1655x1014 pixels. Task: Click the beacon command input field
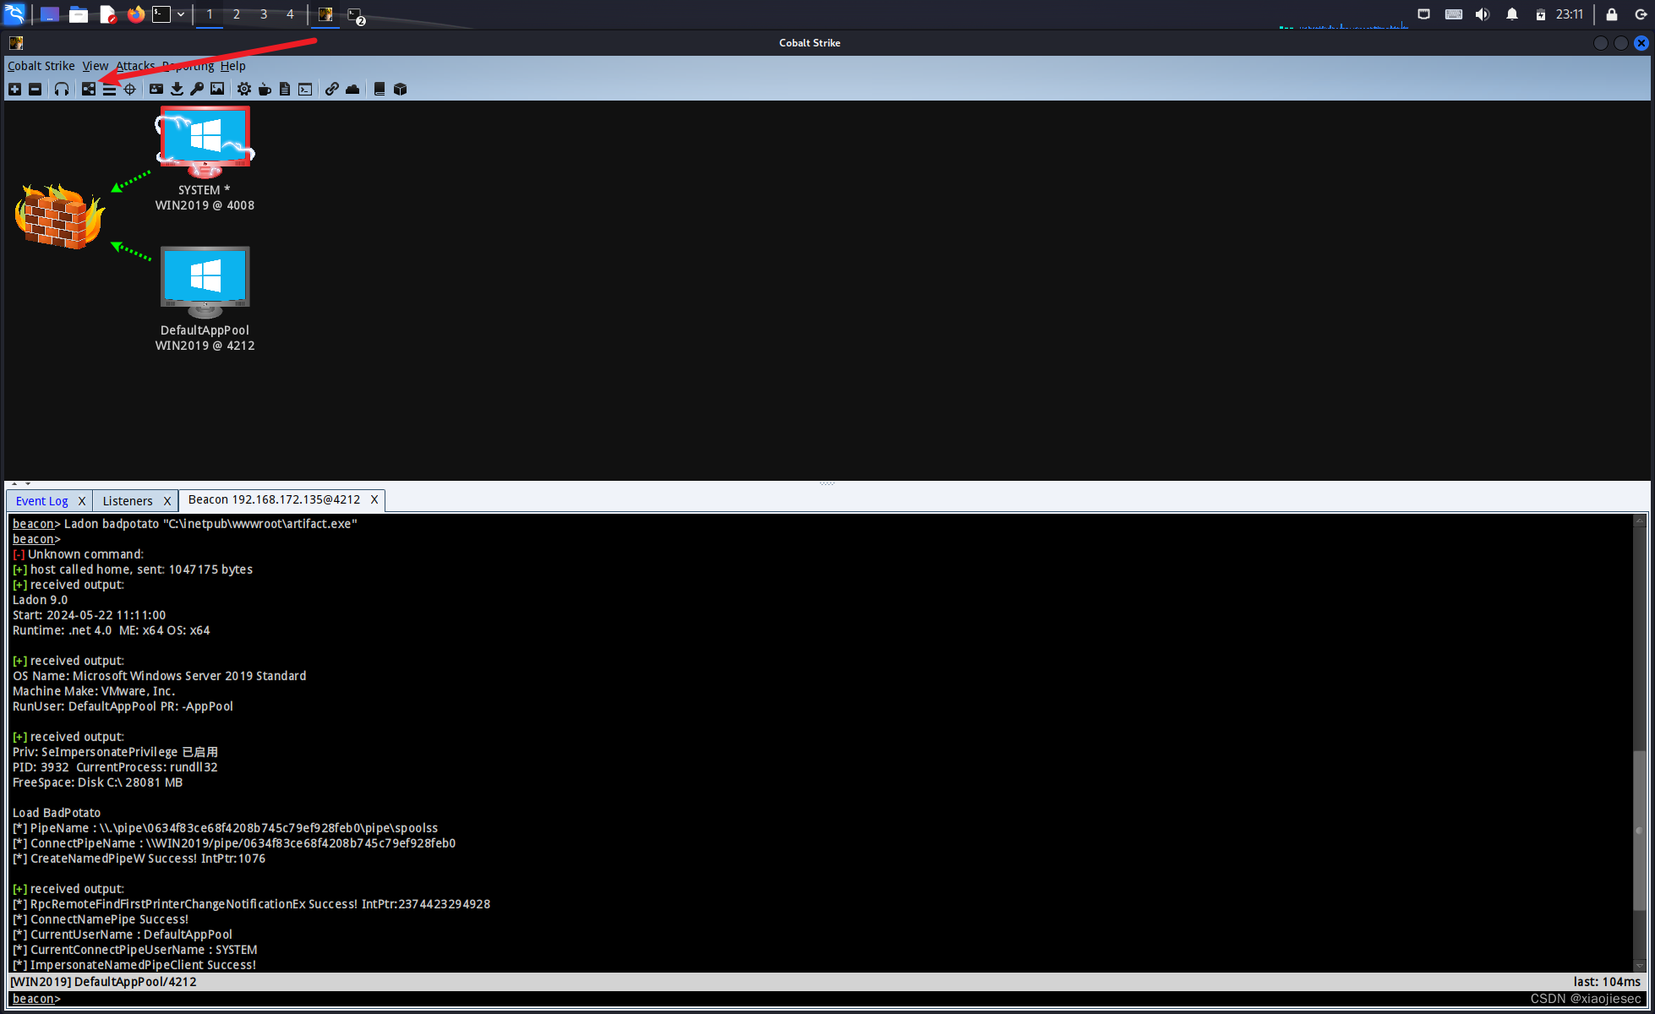(x=761, y=999)
